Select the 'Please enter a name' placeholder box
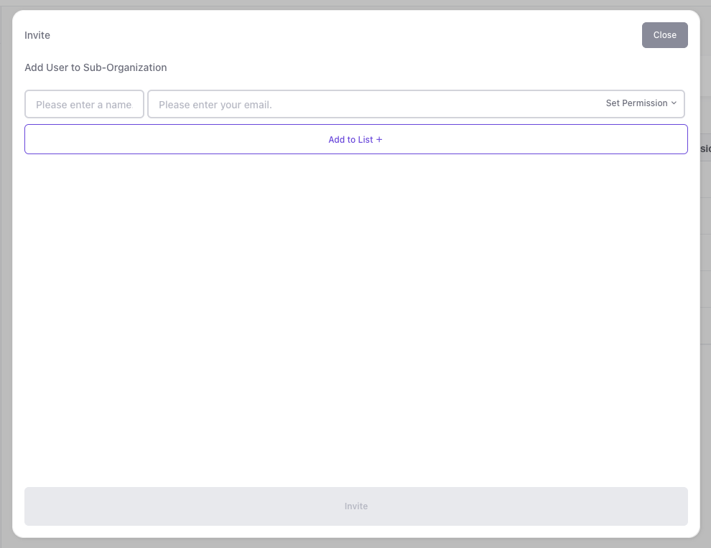 click(x=84, y=104)
